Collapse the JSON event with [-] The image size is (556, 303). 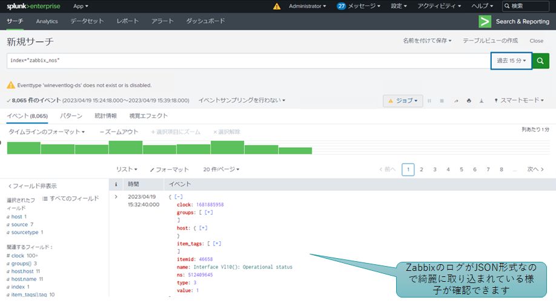click(x=179, y=196)
